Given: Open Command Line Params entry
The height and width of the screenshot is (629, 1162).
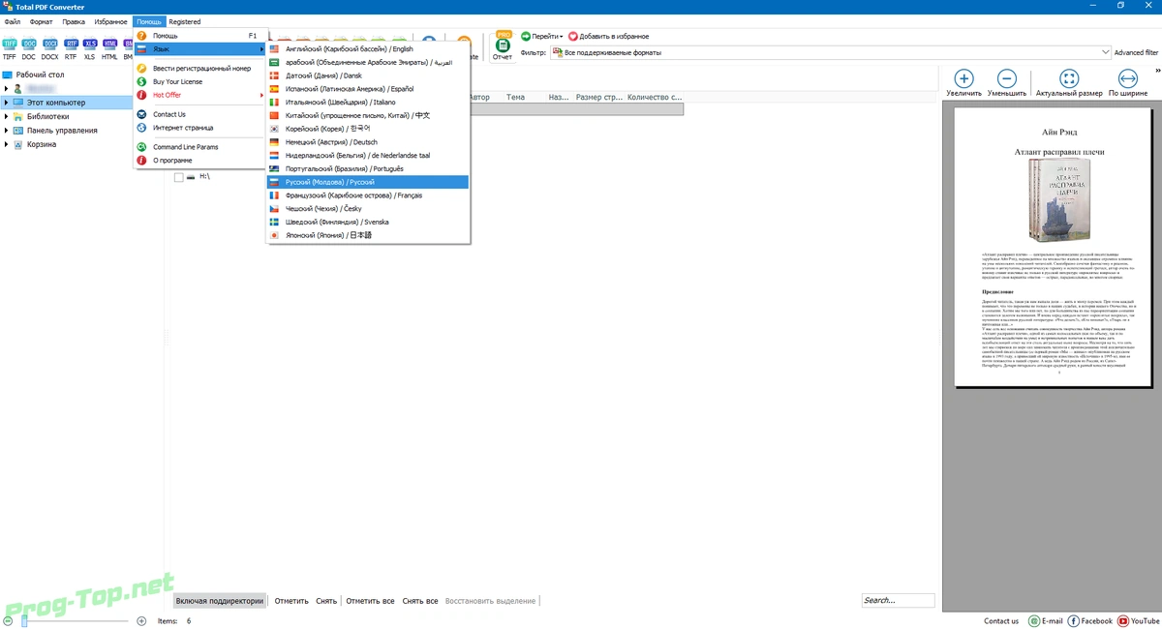Looking at the screenshot, I should coord(199,147).
